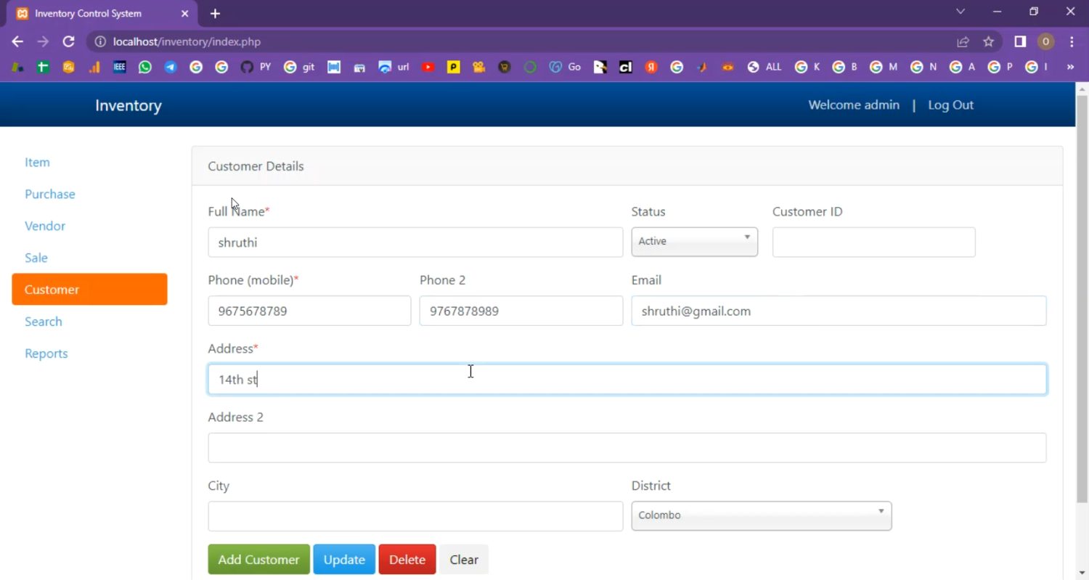
Task: Click the Customer ID input field
Action: (x=873, y=242)
